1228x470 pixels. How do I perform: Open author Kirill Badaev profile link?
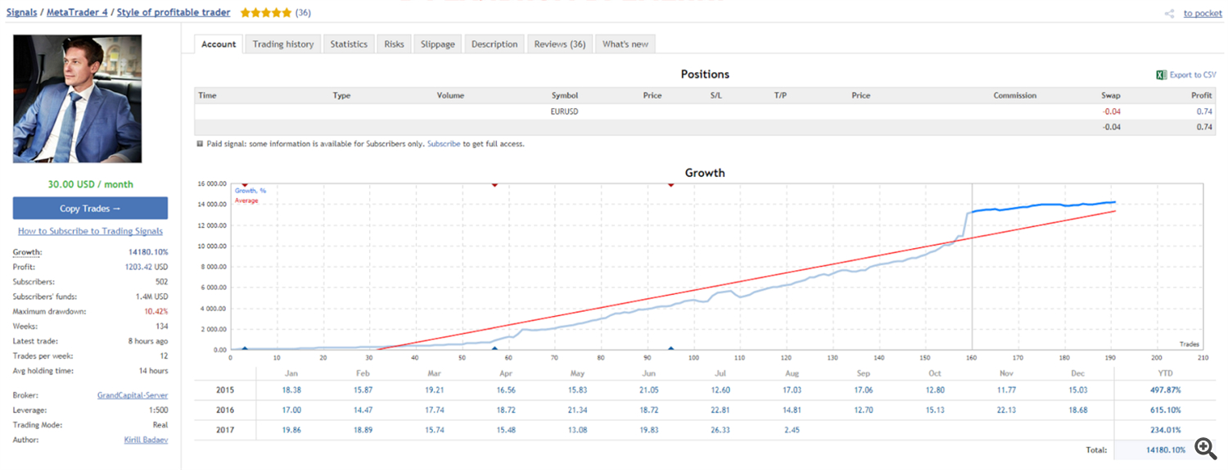(146, 440)
